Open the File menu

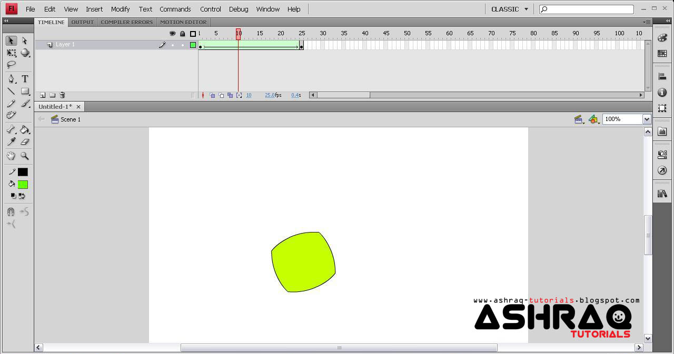click(31, 9)
